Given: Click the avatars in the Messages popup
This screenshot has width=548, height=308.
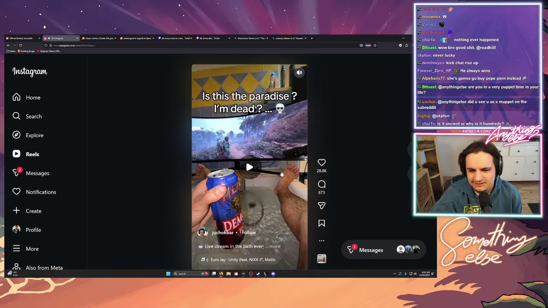Looking at the screenshot, I should (x=408, y=249).
